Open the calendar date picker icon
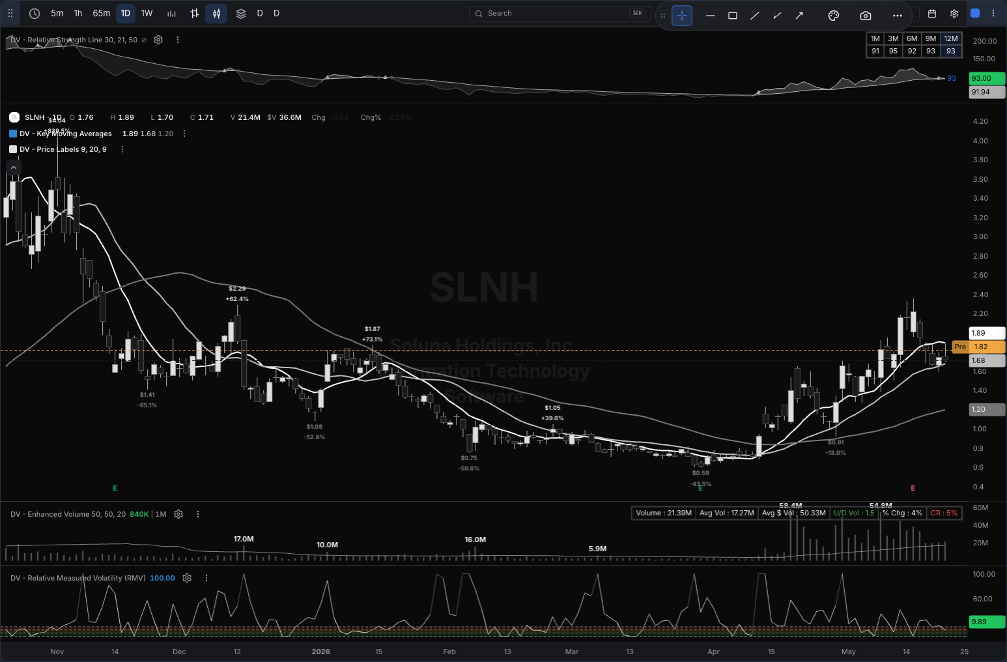 click(x=932, y=13)
